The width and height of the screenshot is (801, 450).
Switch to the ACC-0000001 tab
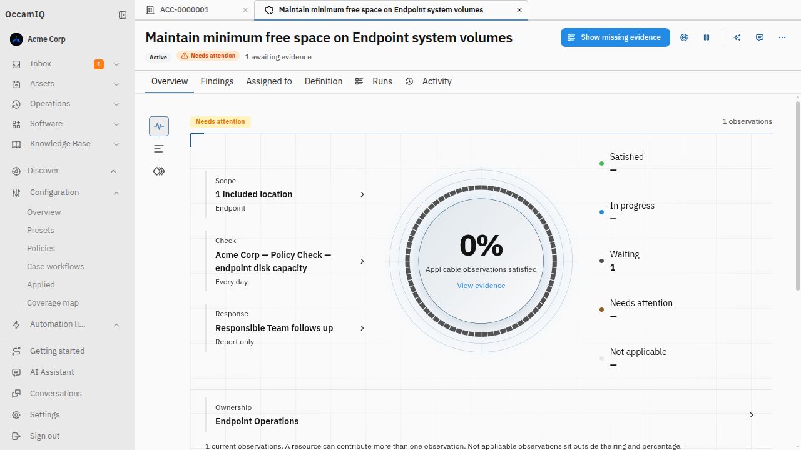pos(195,10)
